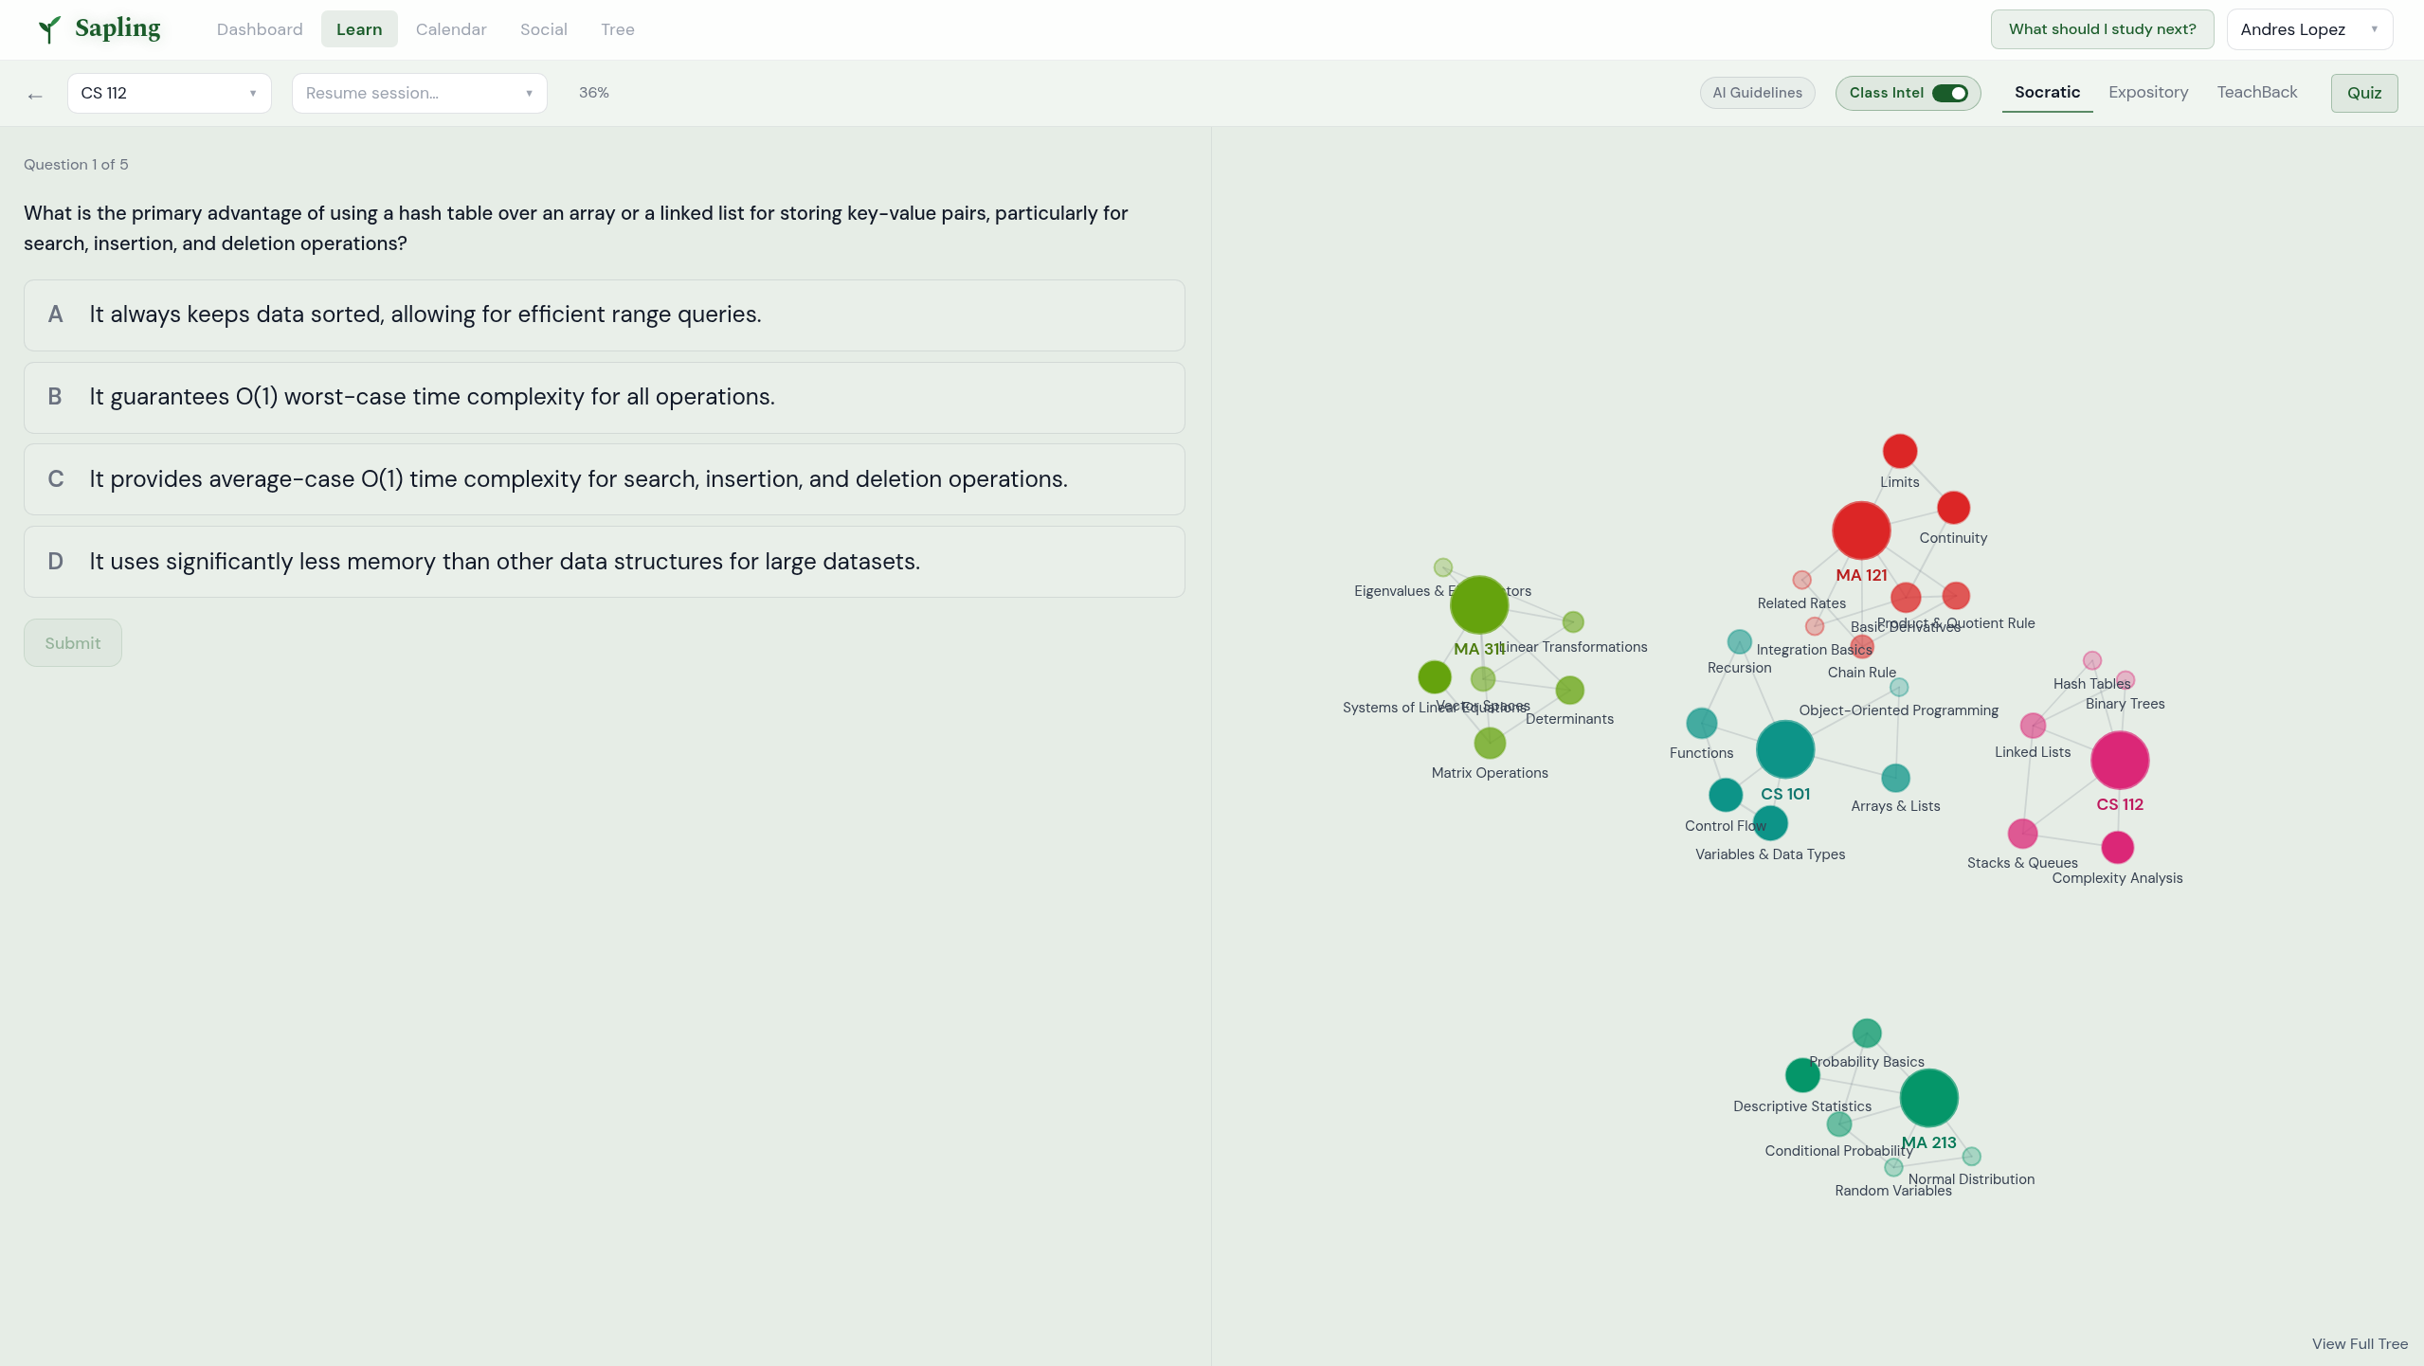Click the What should I study next? button

(2101, 29)
